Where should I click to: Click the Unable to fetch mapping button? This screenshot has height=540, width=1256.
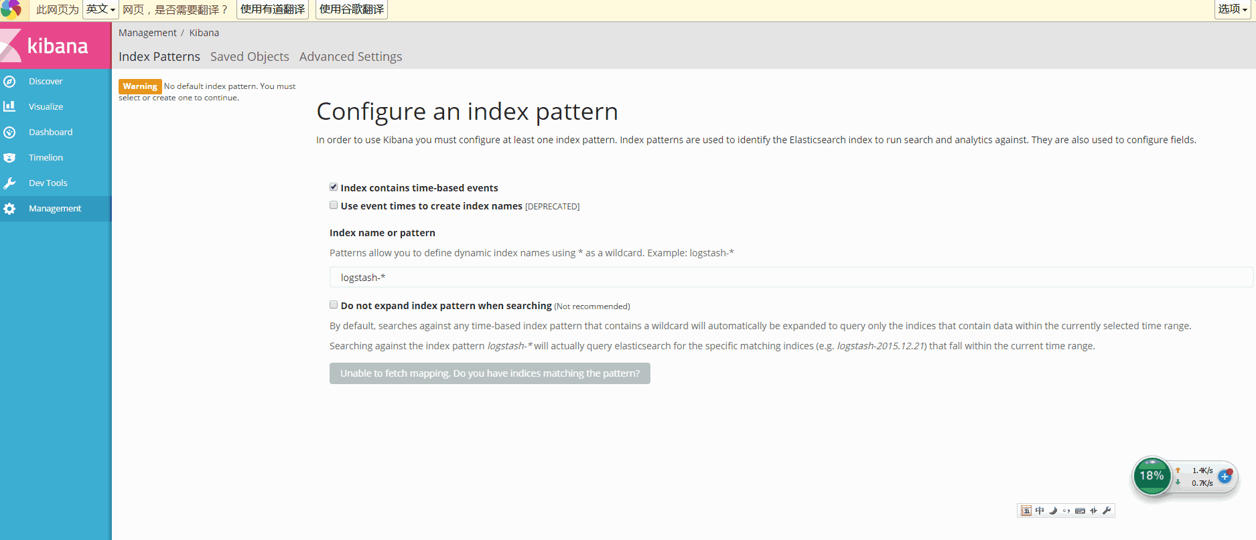(490, 373)
